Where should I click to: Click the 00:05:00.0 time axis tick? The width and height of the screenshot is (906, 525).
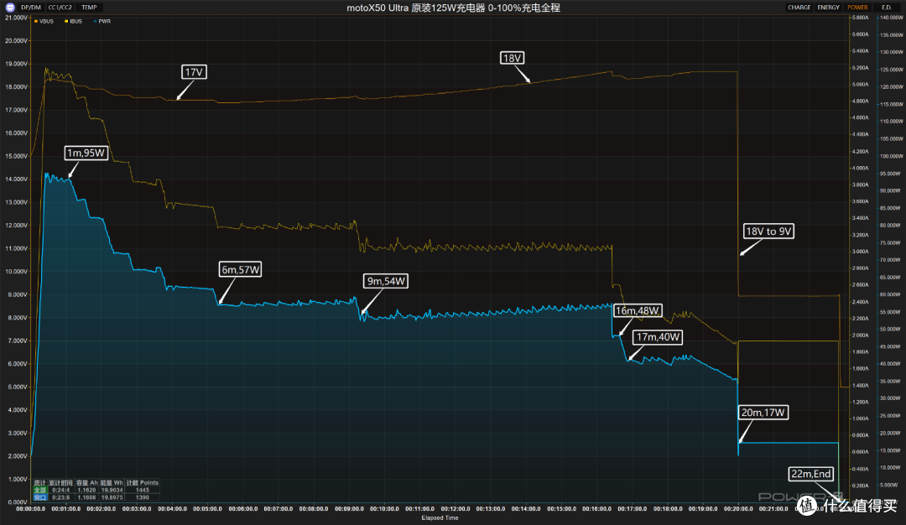point(207,509)
